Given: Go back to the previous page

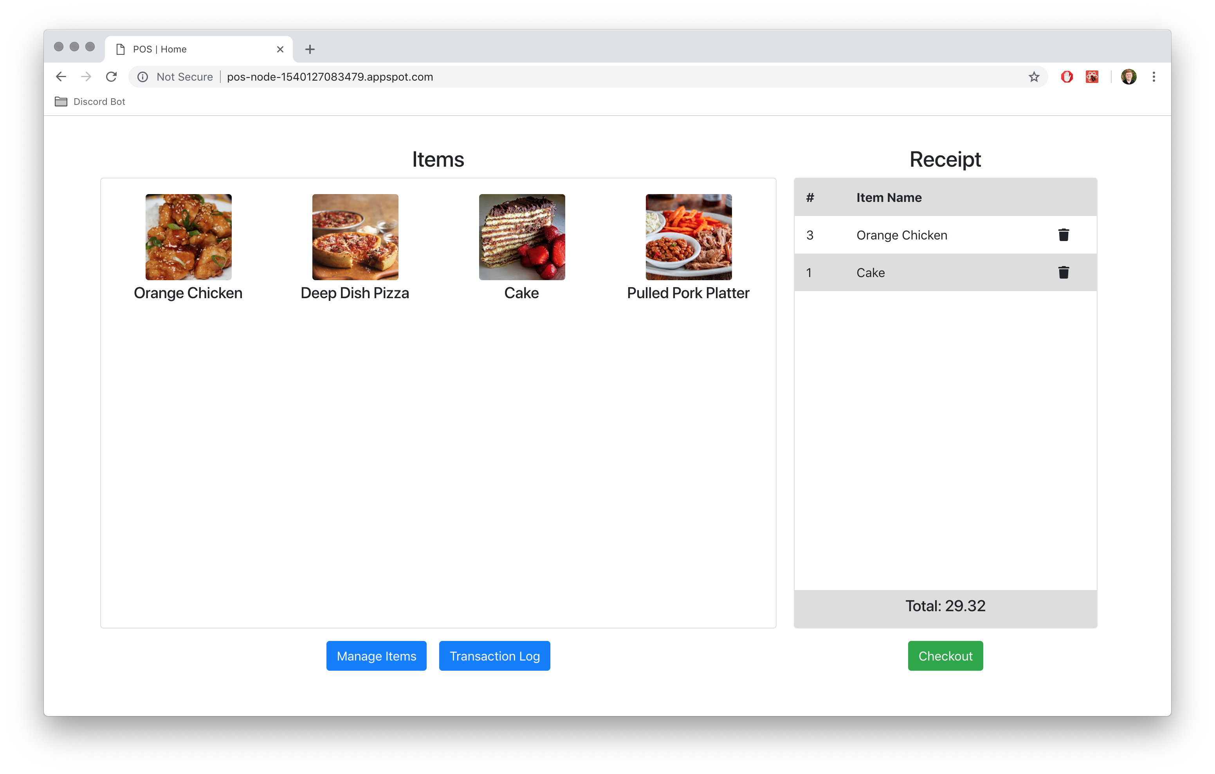Looking at the screenshot, I should coord(61,77).
